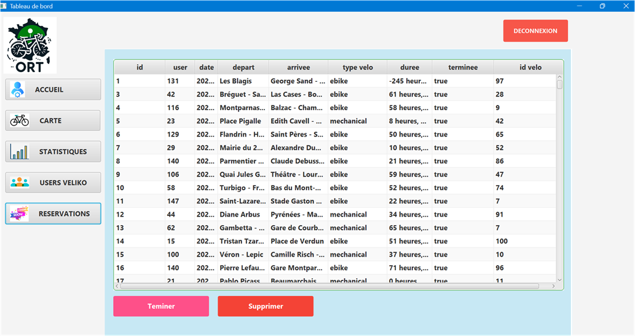Viewport: 635px width, 336px height.
Task: Click the Reservations sidebar icon
Action: (x=20, y=214)
